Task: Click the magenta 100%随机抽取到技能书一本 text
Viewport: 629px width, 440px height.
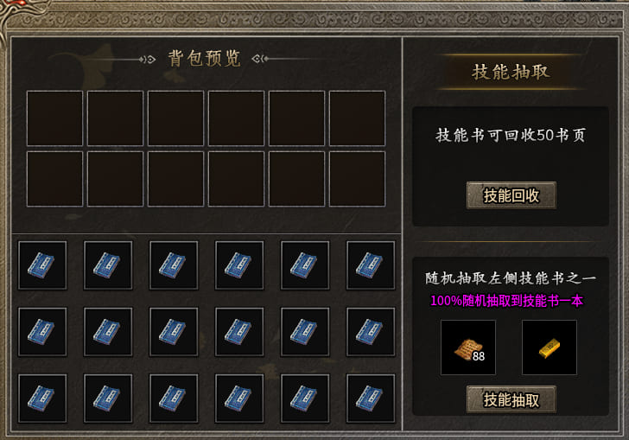Action: pos(506,301)
